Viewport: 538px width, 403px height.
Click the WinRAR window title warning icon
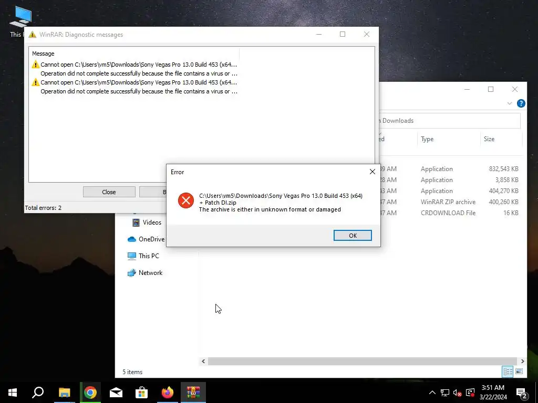[32, 34]
